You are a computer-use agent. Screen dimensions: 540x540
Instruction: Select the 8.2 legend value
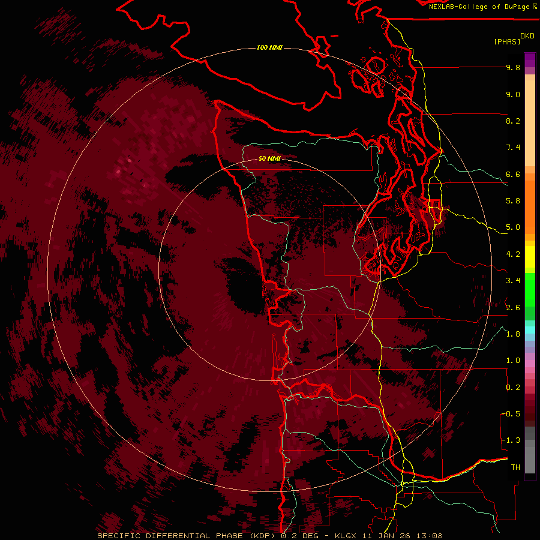click(x=513, y=121)
